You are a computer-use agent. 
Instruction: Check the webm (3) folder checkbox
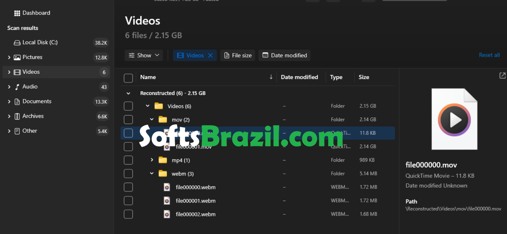(128, 173)
